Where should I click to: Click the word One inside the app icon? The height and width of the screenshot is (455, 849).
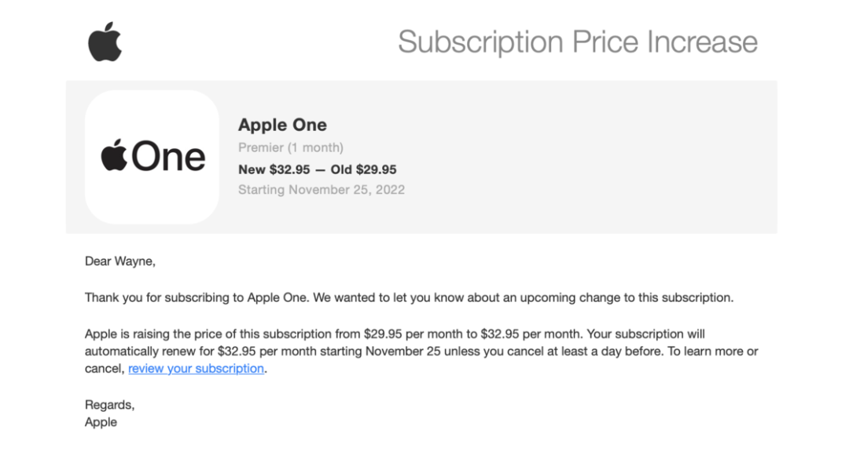(168, 157)
